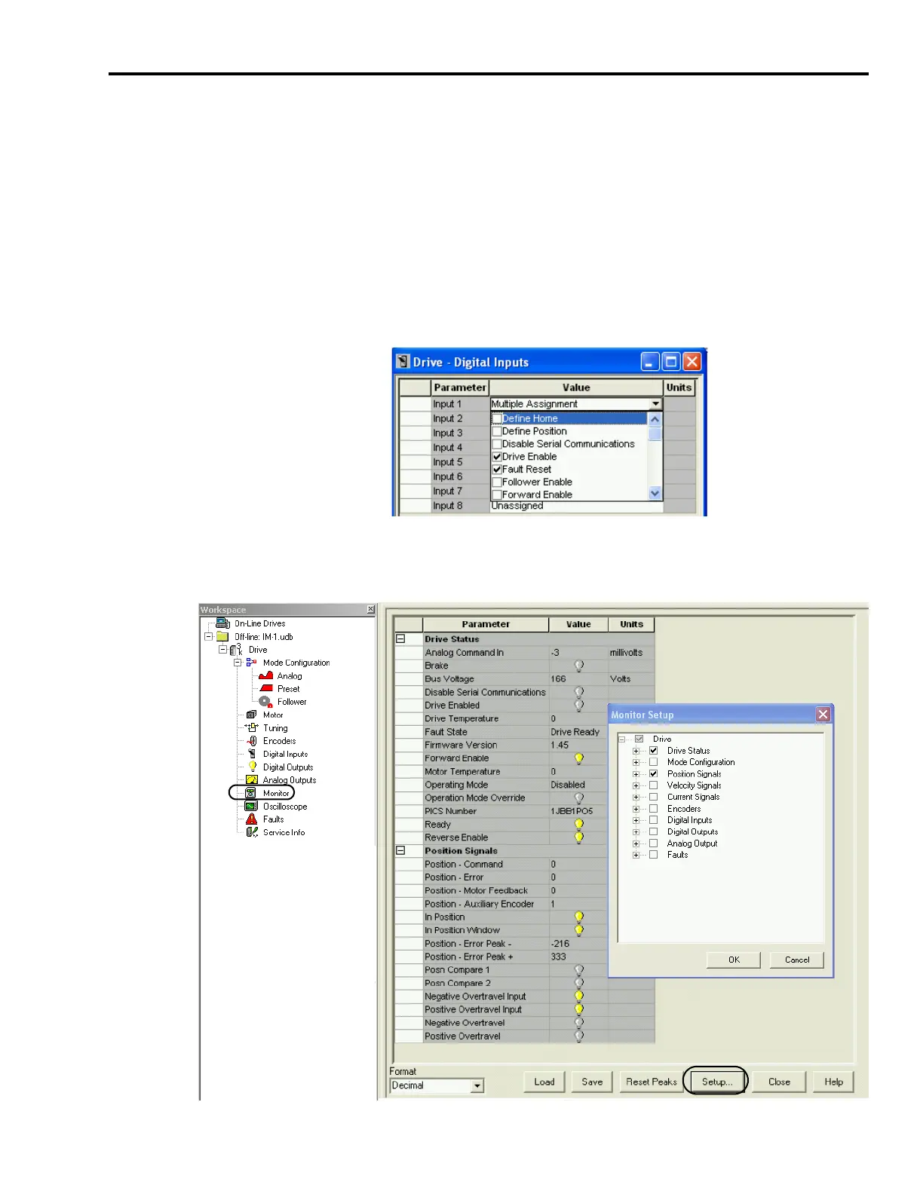Image resolution: width=923 pixels, height=1194 pixels.
Task: Open the Analog Outputs icon
Action: point(251,780)
